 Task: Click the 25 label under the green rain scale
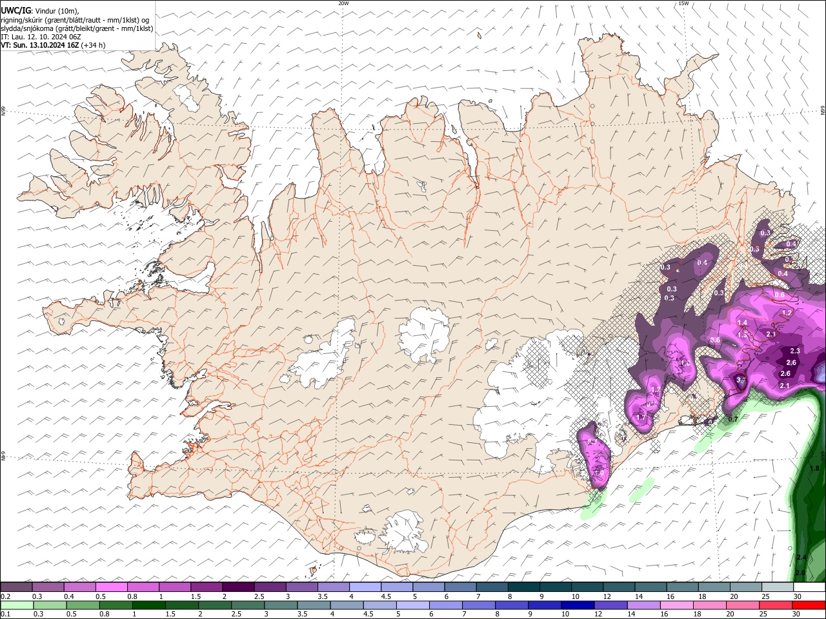(763, 614)
